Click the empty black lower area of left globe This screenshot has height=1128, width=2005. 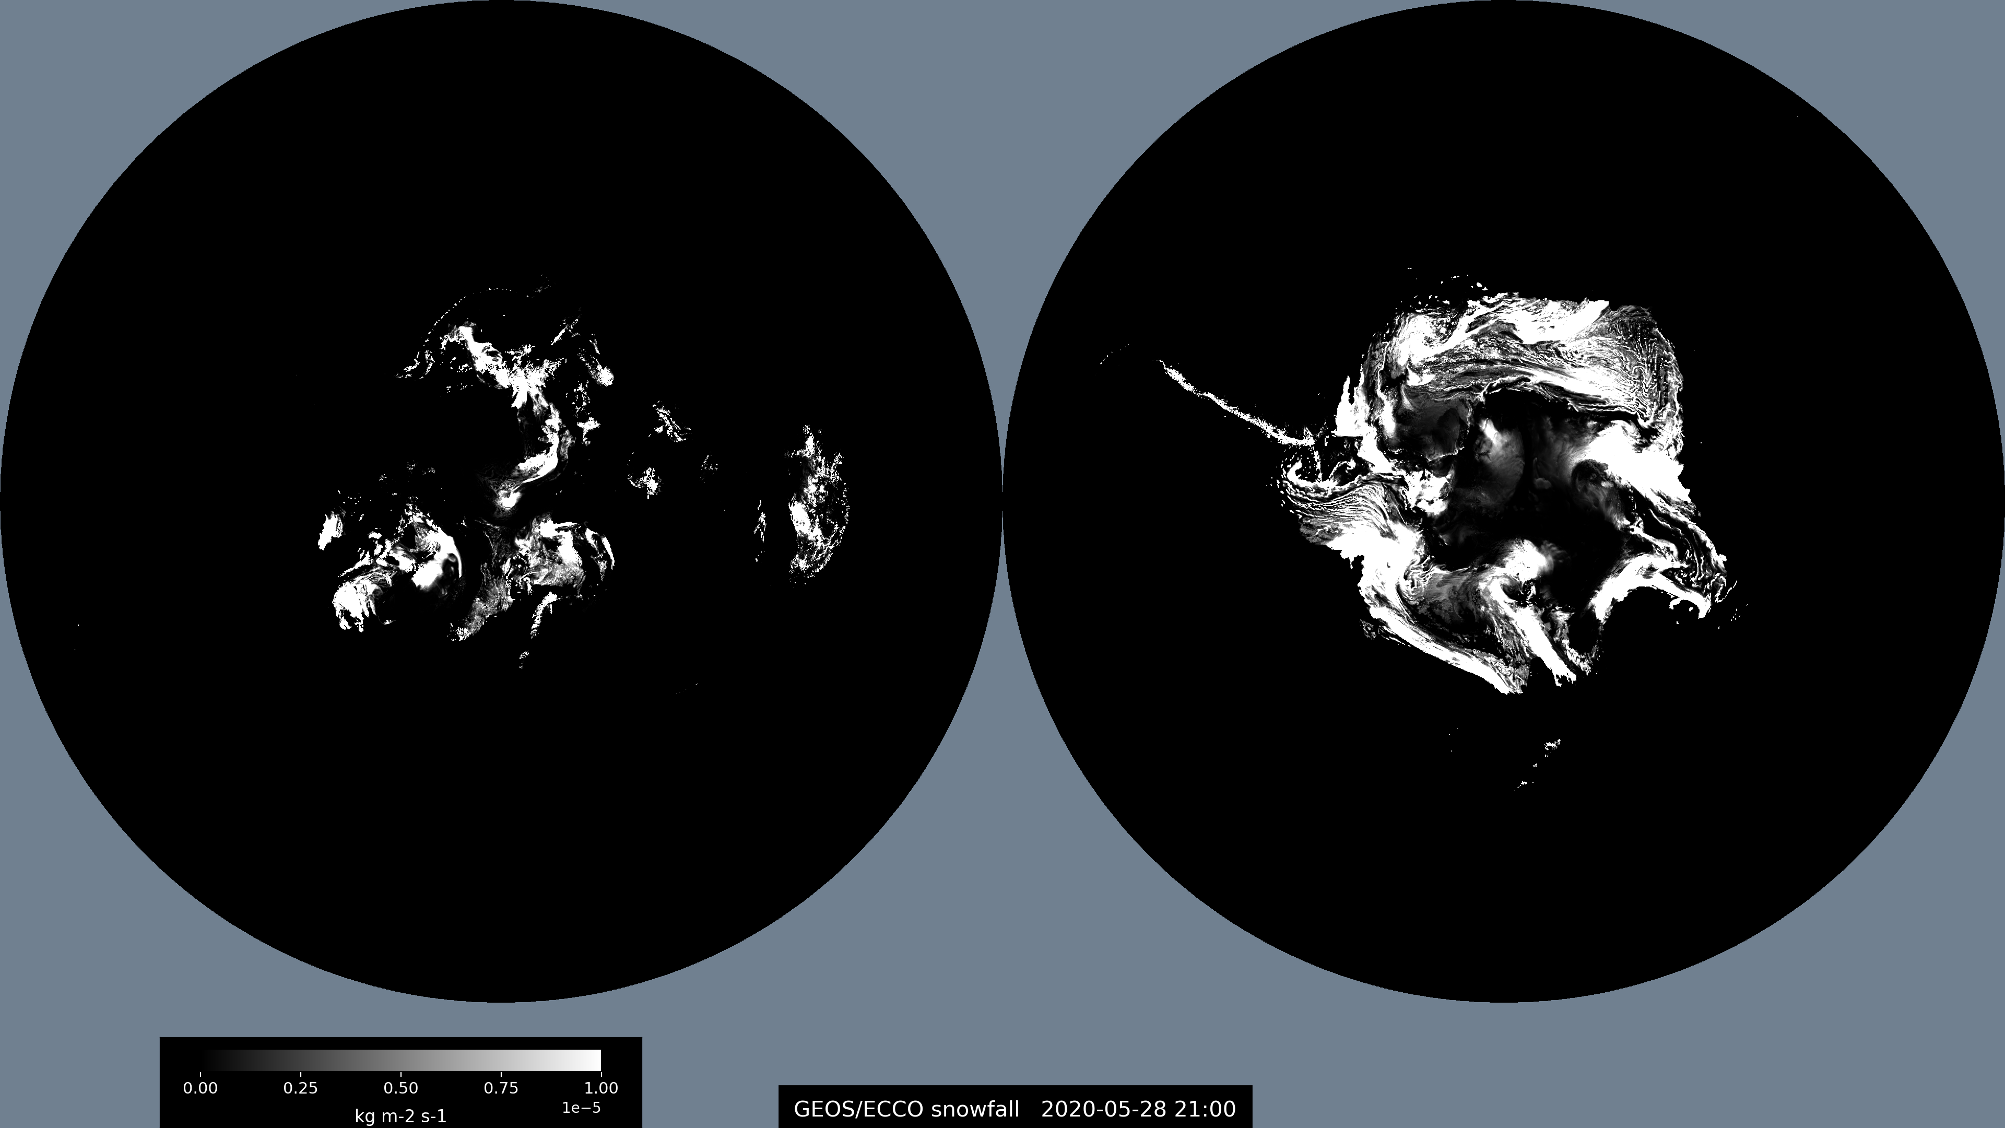click(x=501, y=817)
